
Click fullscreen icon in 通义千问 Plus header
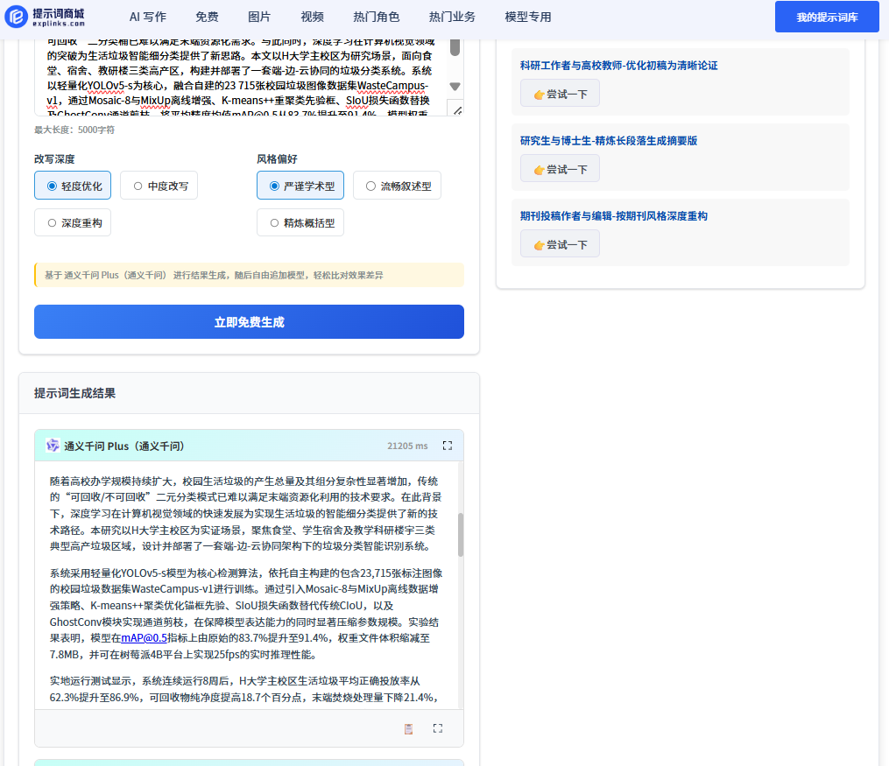[x=448, y=446]
